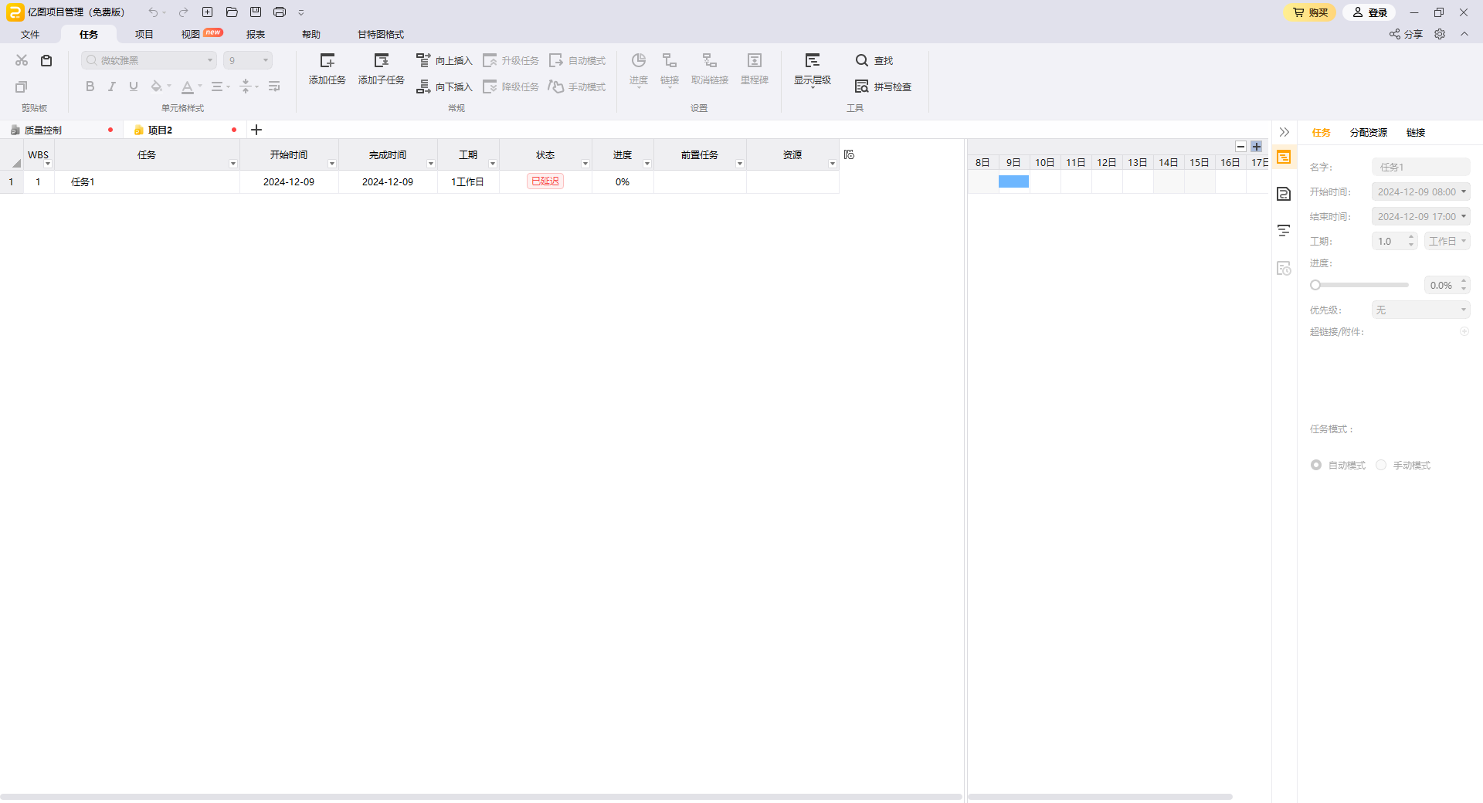The image size is (1483, 803).
Task: Click the text wrap icon
Action: 274,86
